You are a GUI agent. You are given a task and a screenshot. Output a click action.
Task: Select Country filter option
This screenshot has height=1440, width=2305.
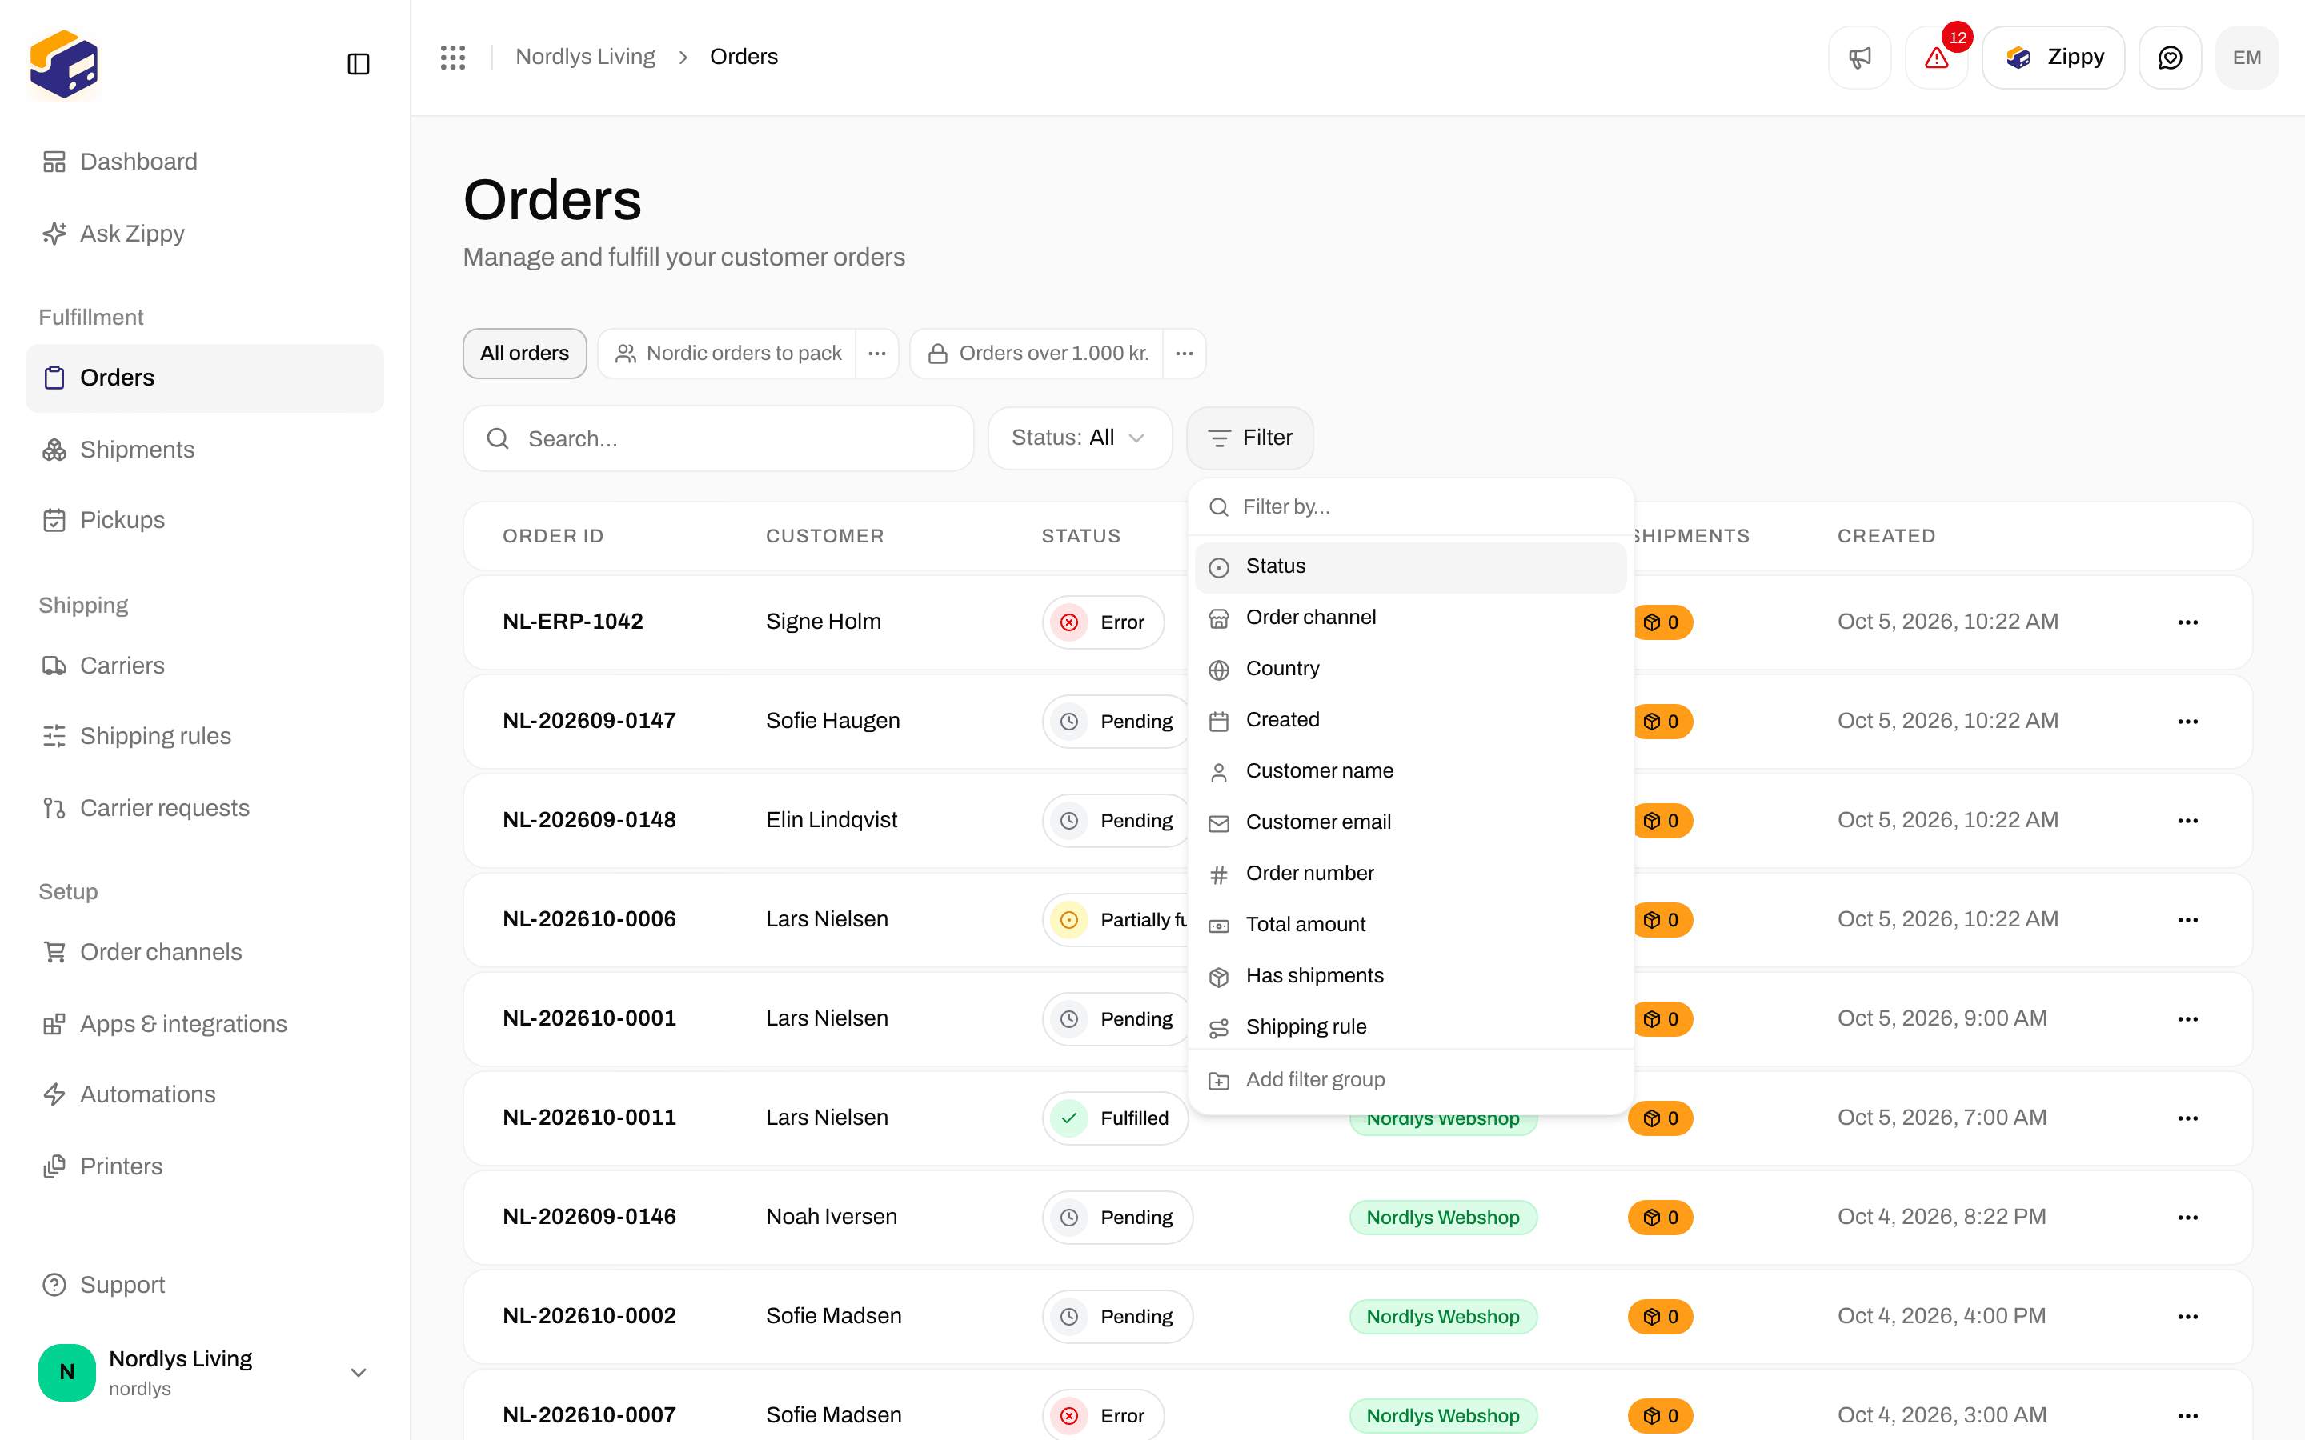click(x=1409, y=669)
